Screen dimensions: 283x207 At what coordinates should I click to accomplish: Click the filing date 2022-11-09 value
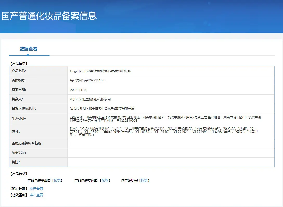79,90
